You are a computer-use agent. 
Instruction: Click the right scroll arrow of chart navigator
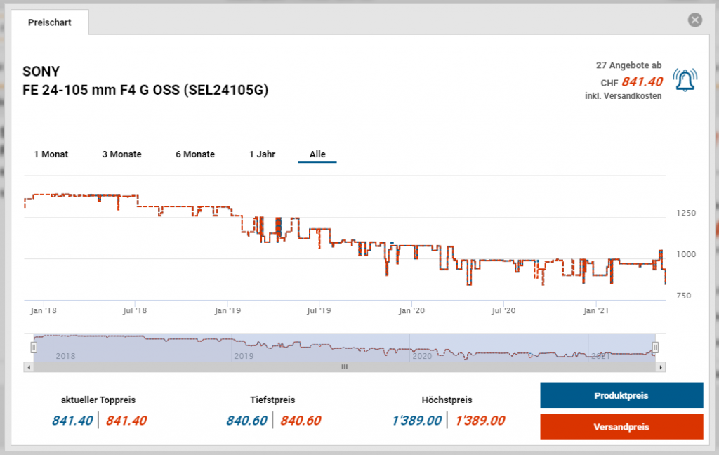(x=661, y=367)
